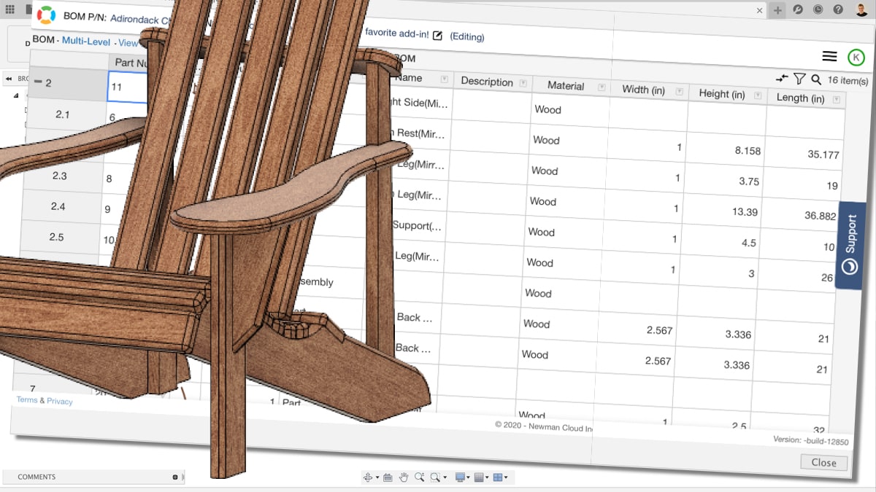This screenshot has height=492, width=876.
Task: Click the Close button in BOM dialog
Action: [823, 462]
